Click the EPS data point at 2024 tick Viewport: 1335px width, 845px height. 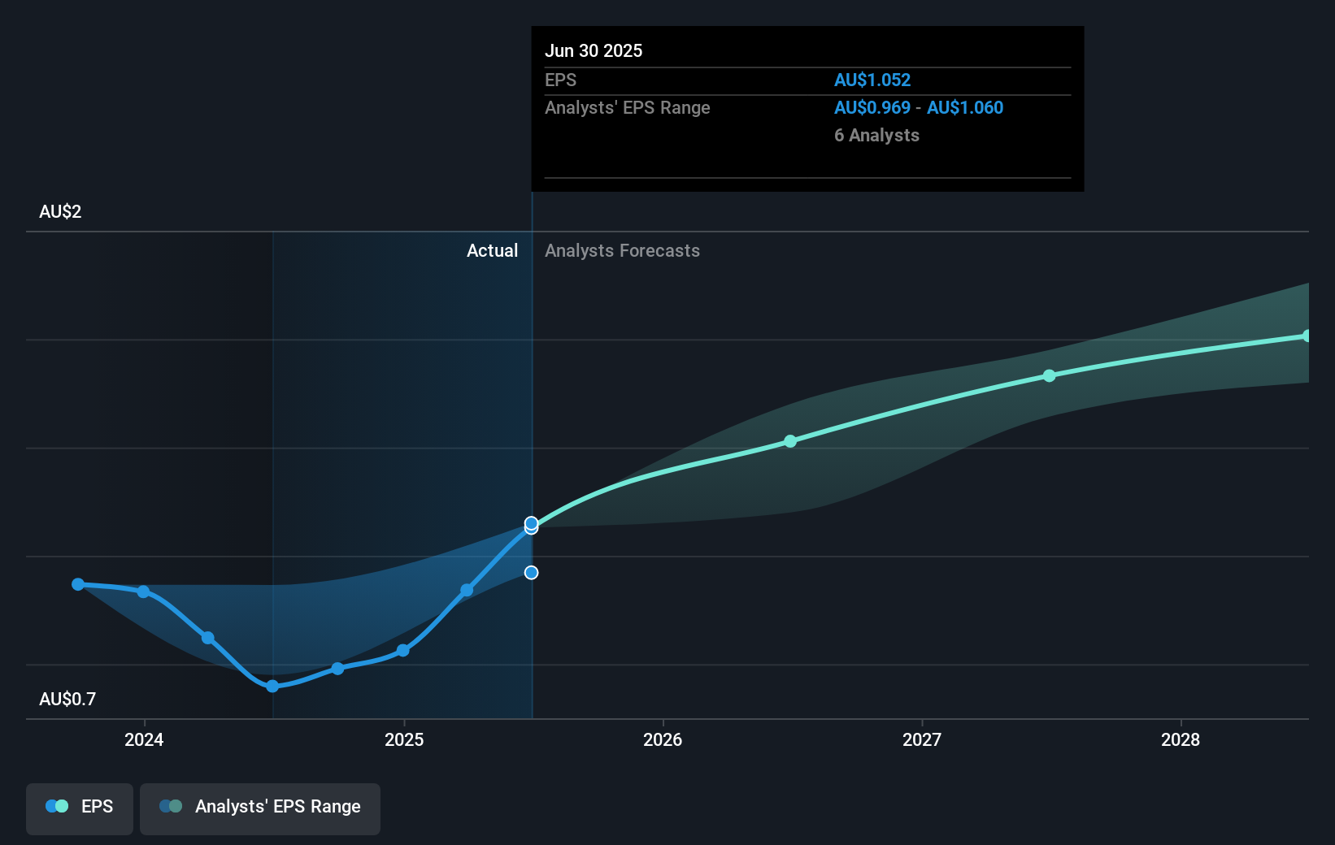143,591
